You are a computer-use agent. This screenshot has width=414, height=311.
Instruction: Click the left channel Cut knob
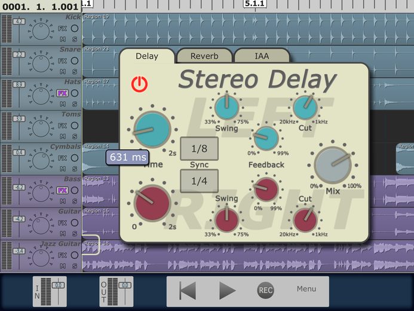coord(305,108)
